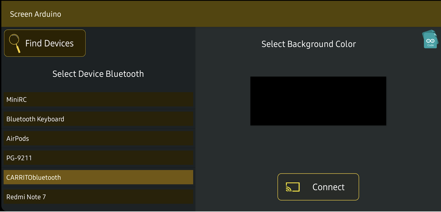Open the black background color swatch
The width and height of the screenshot is (441, 212).
pyautogui.click(x=318, y=101)
